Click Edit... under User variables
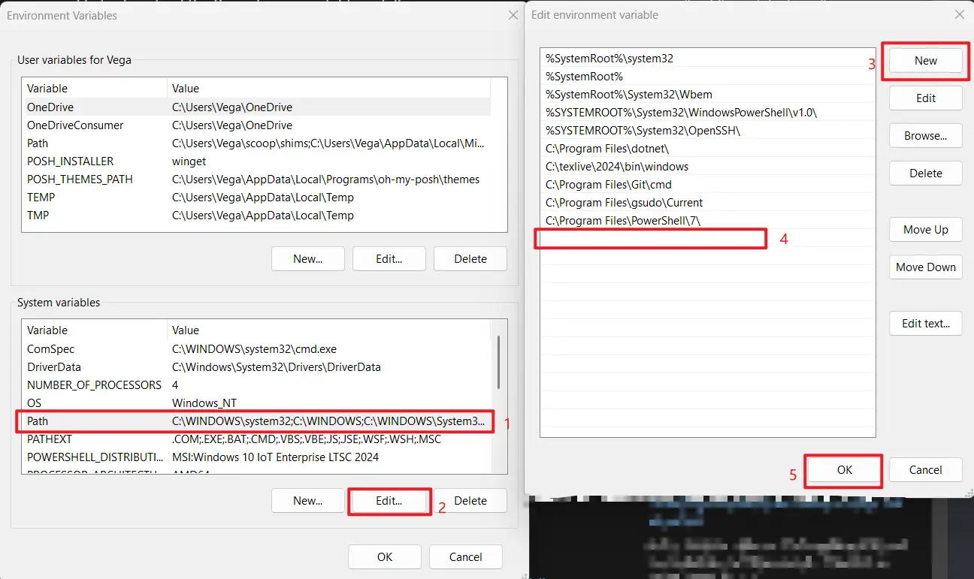This screenshot has height=579, width=974. point(389,258)
